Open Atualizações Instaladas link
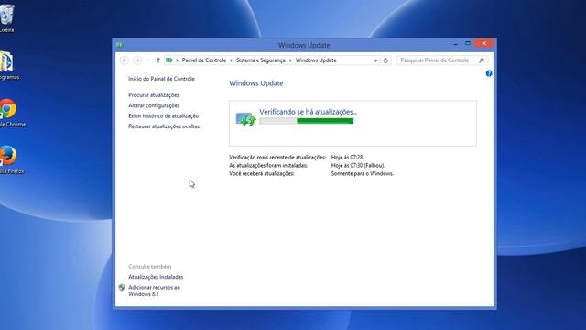Image resolution: width=586 pixels, height=330 pixels. (x=156, y=277)
